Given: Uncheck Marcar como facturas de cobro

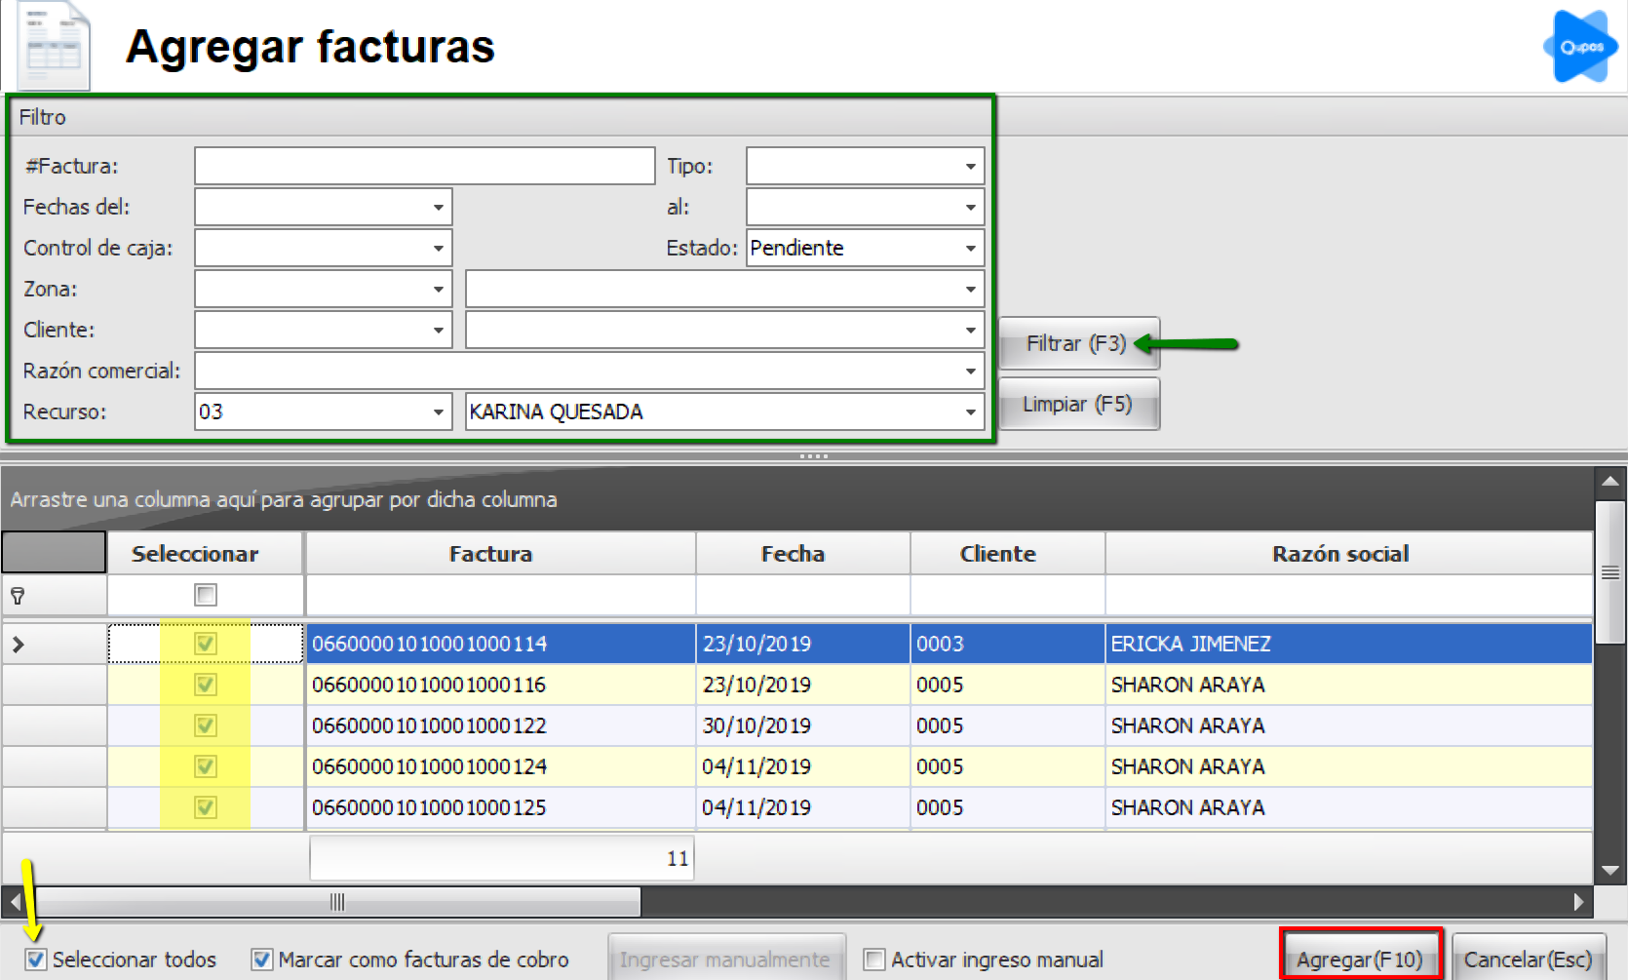Looking at the screenshot, I should 261,960.
